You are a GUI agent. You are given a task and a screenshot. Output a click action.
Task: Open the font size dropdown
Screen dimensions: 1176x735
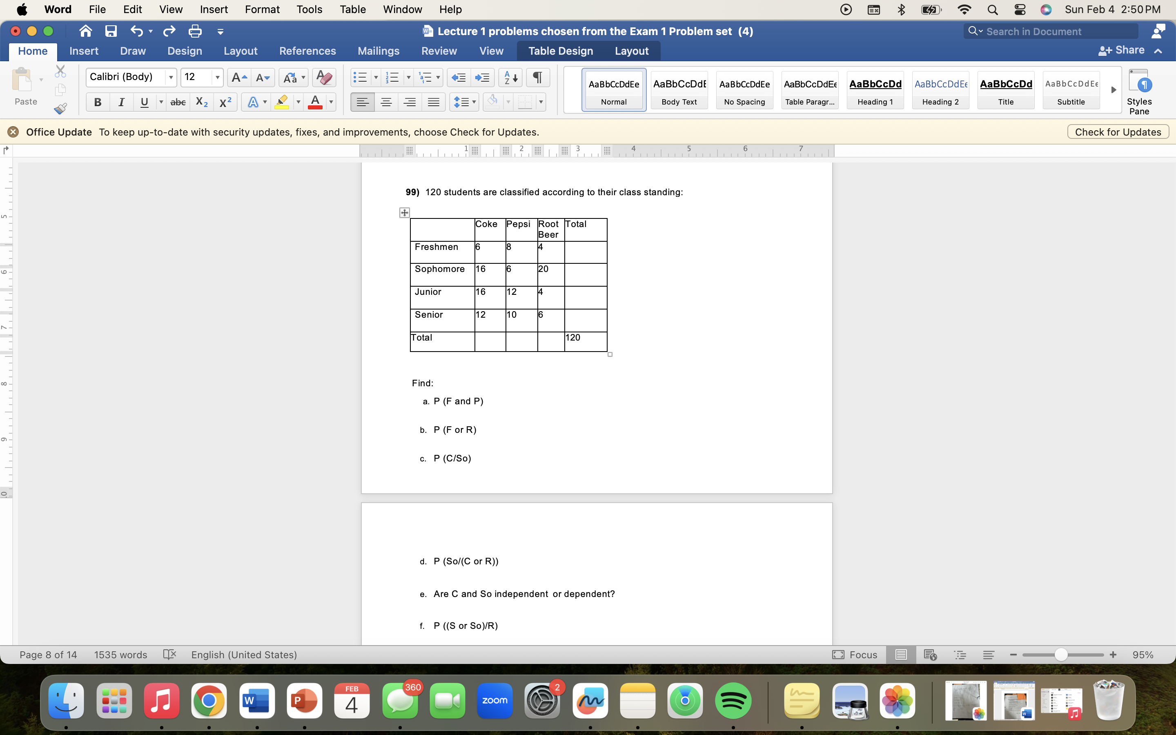click(217, 77)
